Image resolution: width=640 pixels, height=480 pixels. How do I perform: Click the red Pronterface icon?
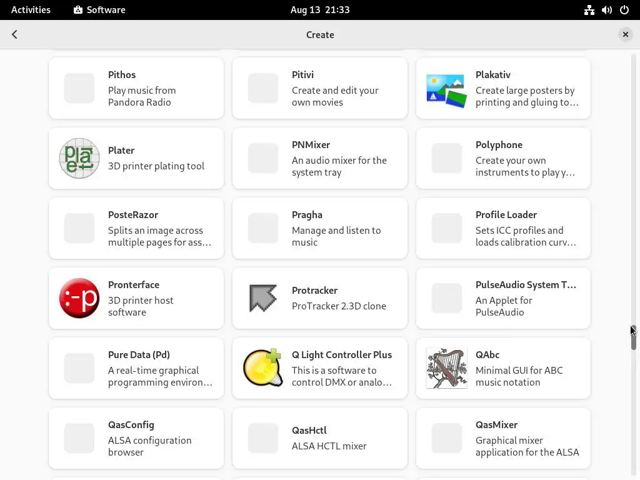tap(79, 298)
